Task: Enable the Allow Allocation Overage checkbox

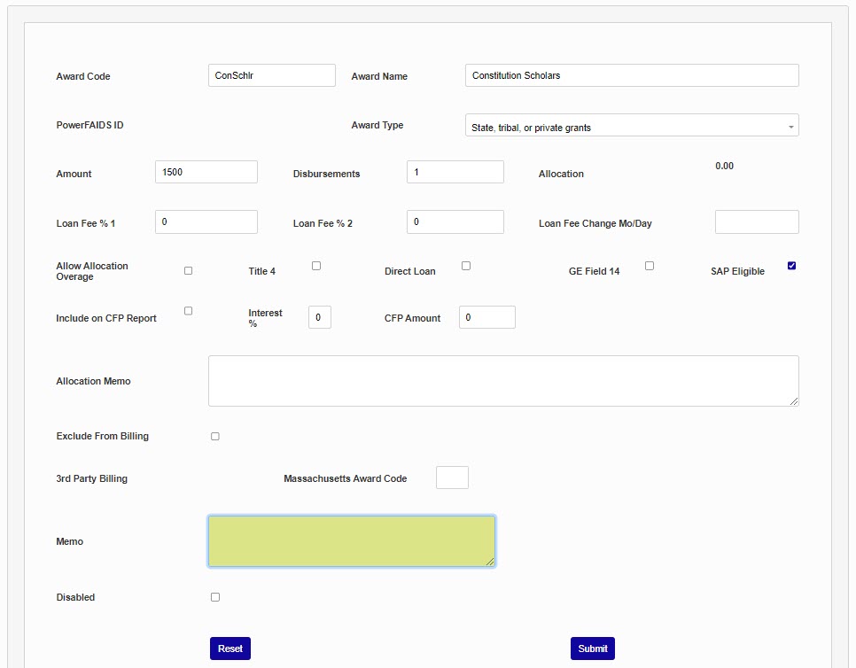Action: tap(188, 270)
